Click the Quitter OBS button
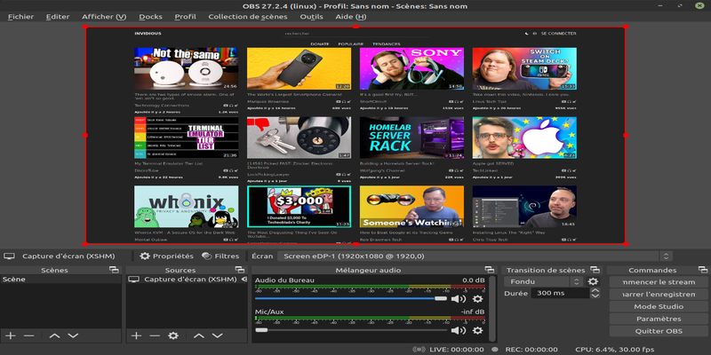711x355 pixels. tap(659, 331)
